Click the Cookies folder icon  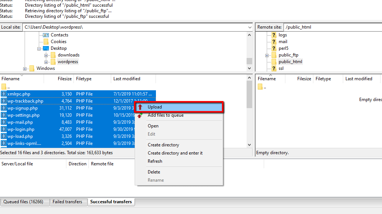(x=46, y=42)
